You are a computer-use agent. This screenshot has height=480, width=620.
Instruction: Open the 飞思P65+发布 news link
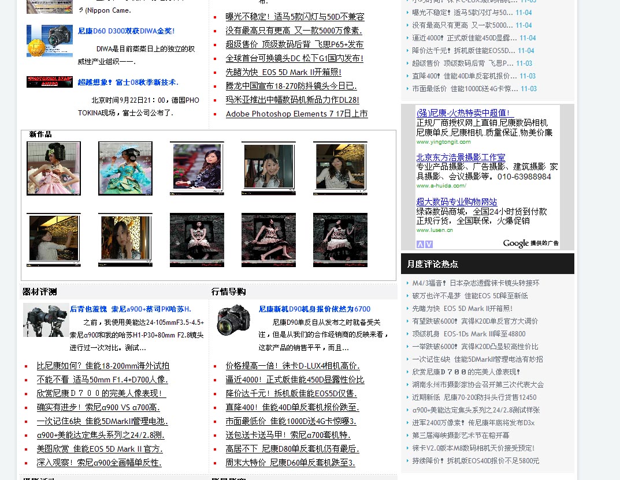coord(294,44)
